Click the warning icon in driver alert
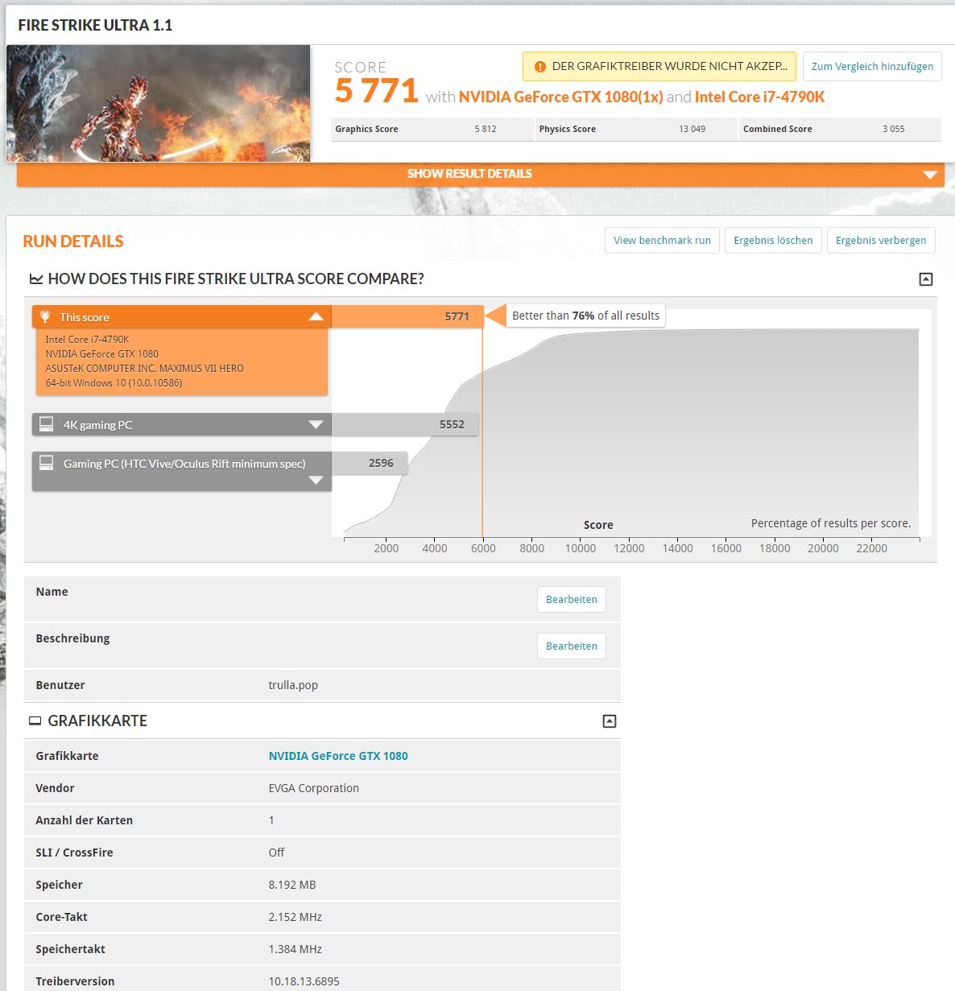The width and height of the screenshot is (955, 991). [540, 67]
